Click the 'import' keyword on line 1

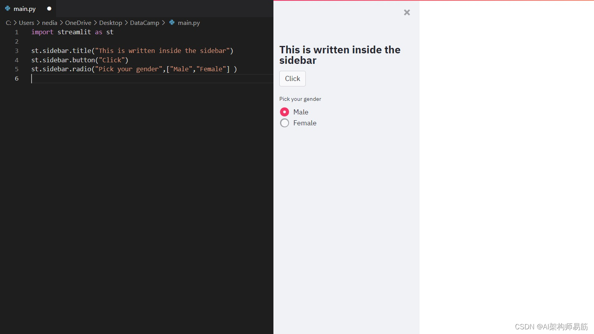click(x=42, y=32)
